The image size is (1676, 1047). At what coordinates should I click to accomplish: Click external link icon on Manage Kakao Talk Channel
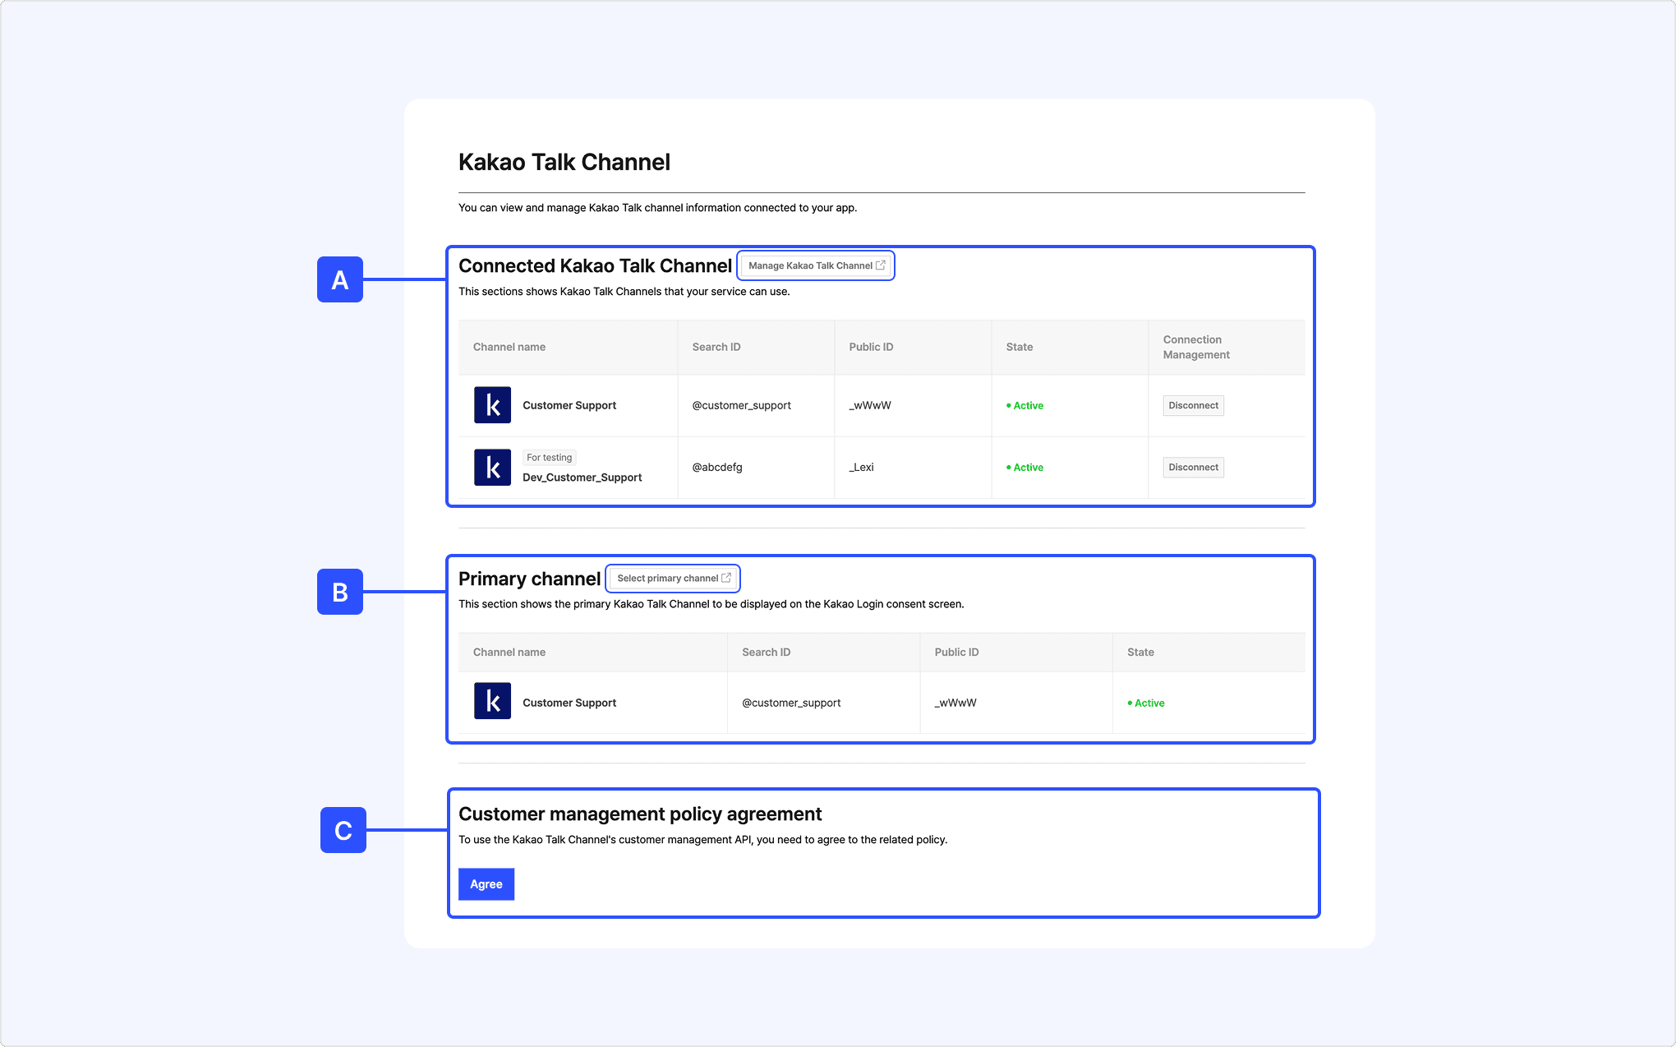pos(881,265)
